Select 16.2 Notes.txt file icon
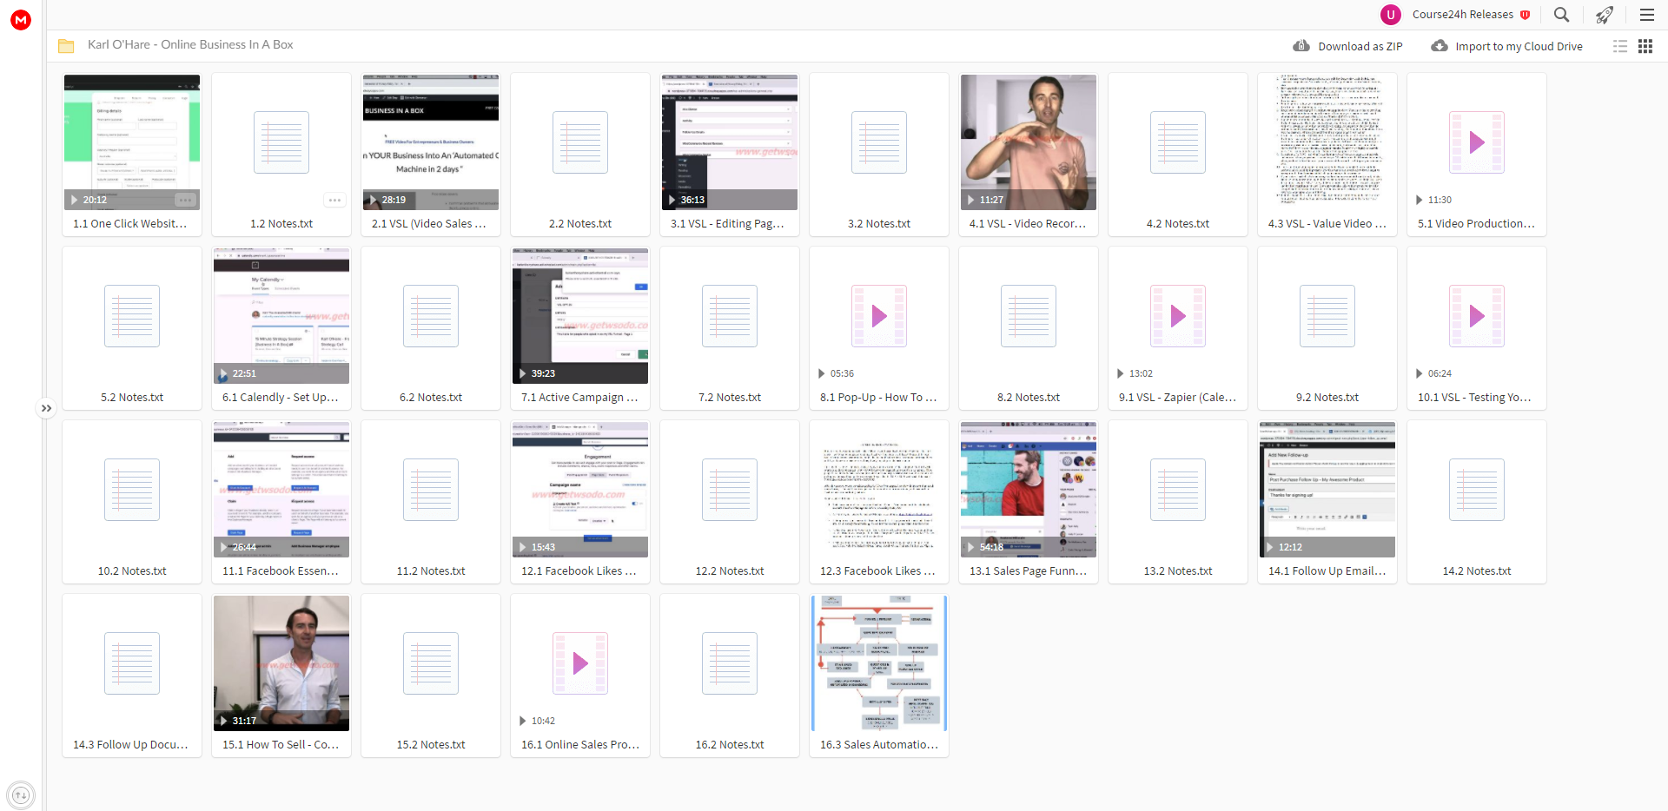The image size is (1668, 811). click(x=730, y=663)
